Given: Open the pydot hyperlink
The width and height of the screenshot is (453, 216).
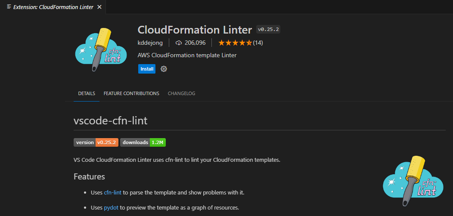Looking at the screenshot, I should coord(111,207).
